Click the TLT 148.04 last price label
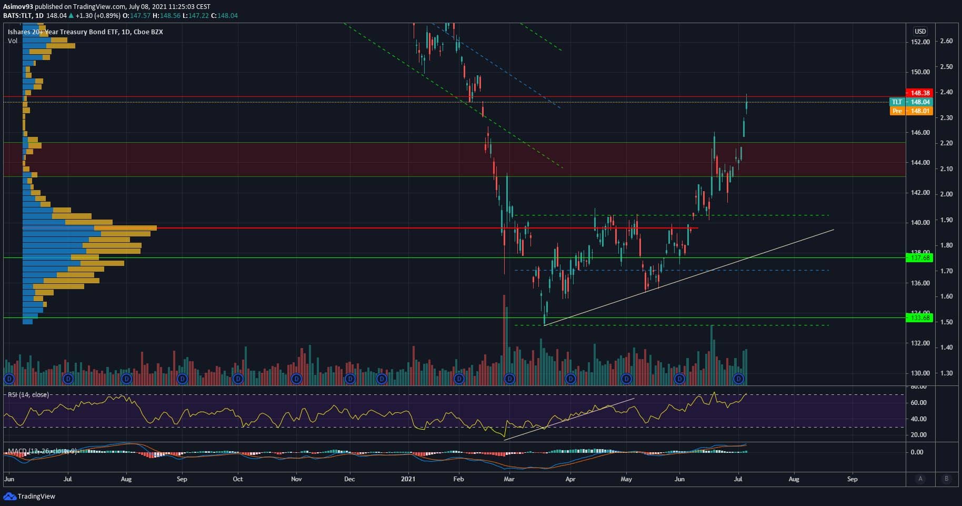The image size is (962, 506). click(x=911, y=102)
